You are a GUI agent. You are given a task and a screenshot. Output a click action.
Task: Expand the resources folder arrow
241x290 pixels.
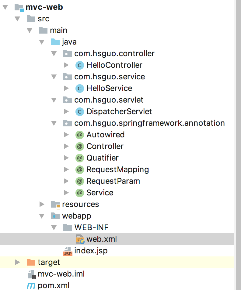(42, 204)
